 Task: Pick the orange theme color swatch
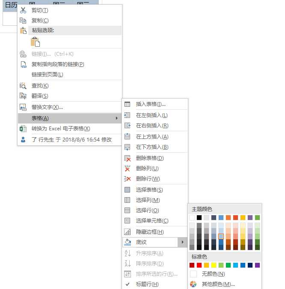pos(228,218)
